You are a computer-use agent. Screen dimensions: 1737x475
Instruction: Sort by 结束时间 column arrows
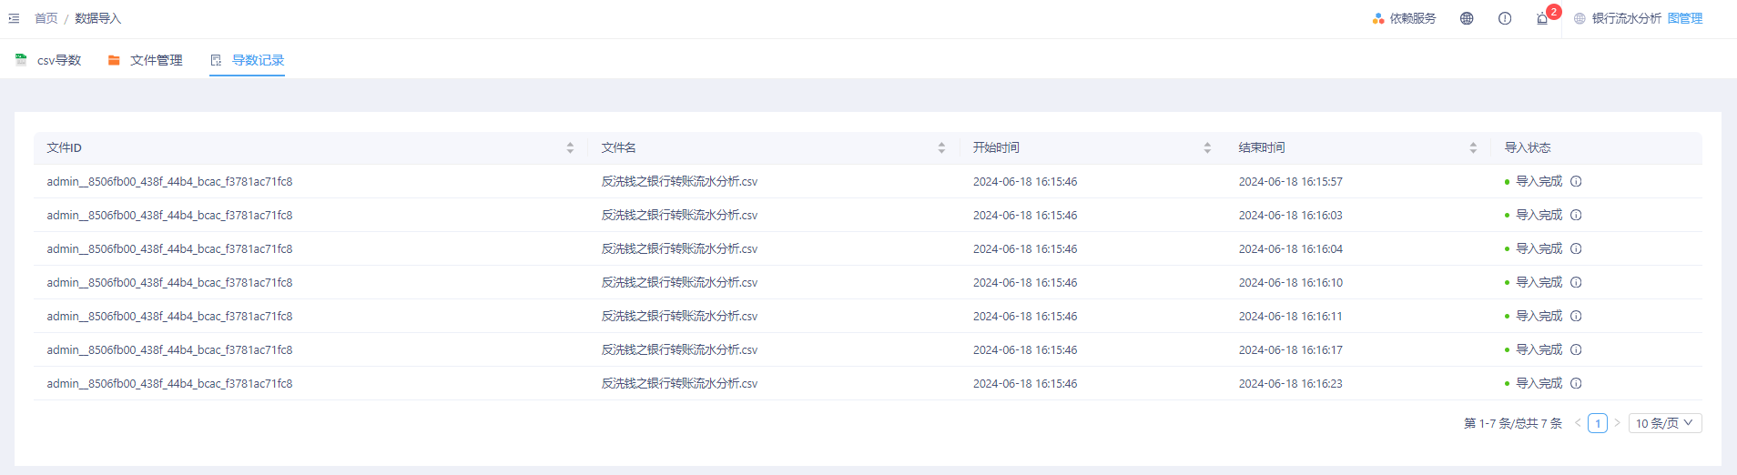pos(1473,147)
